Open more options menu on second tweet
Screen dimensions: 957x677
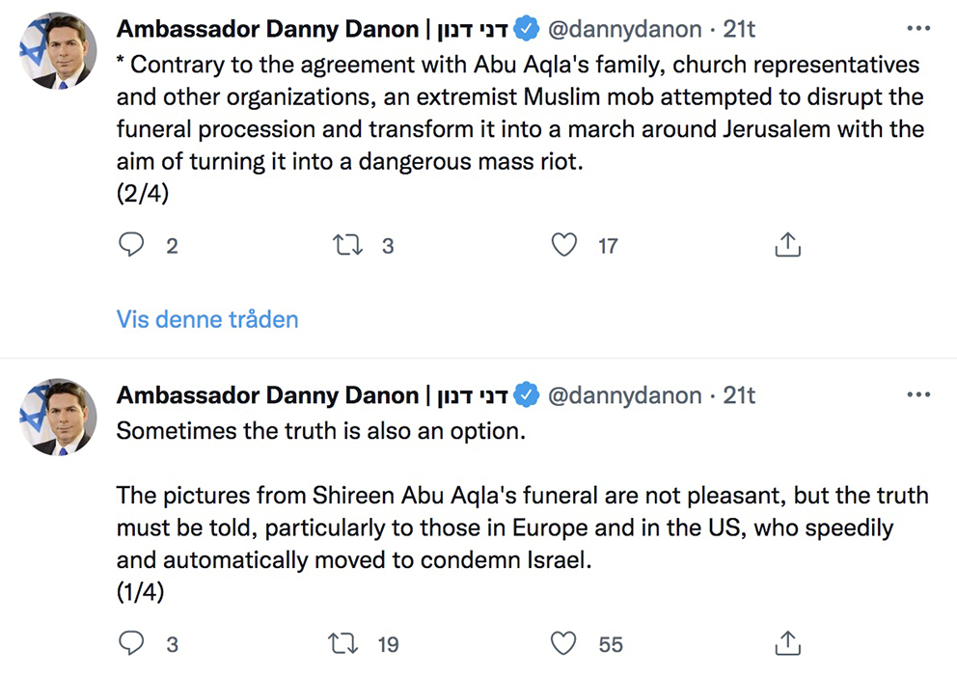tap(919, 394)
